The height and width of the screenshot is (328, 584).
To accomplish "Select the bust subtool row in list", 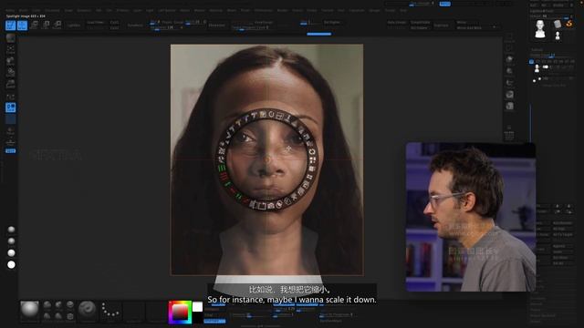I will (552, 67).
